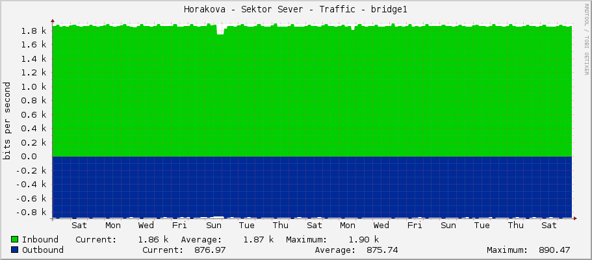Screen dimensions: 592x260
Task: Click the 'Inbound' legend label
Action: point(40,240)
